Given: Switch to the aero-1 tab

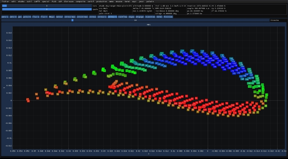Looking at the screenshot, I should (x=5, y=17).
